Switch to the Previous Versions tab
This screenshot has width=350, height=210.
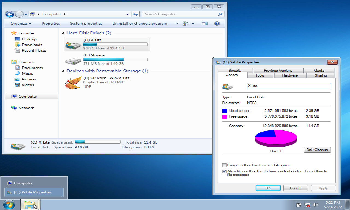(x=278, y=70)
